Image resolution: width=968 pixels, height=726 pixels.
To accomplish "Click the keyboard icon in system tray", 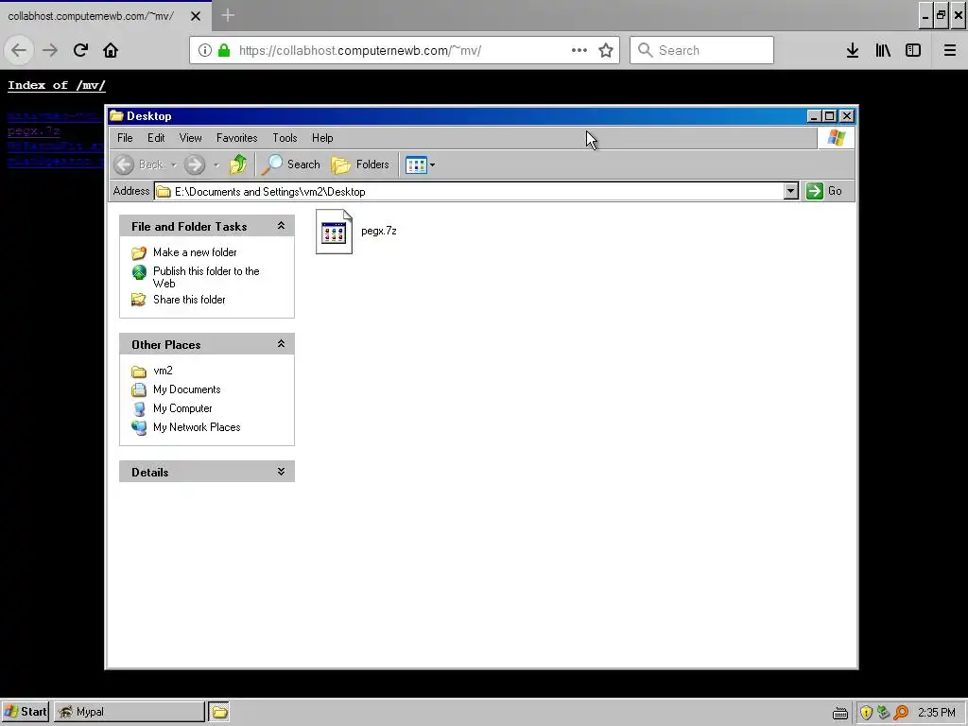I will point(840,713).
